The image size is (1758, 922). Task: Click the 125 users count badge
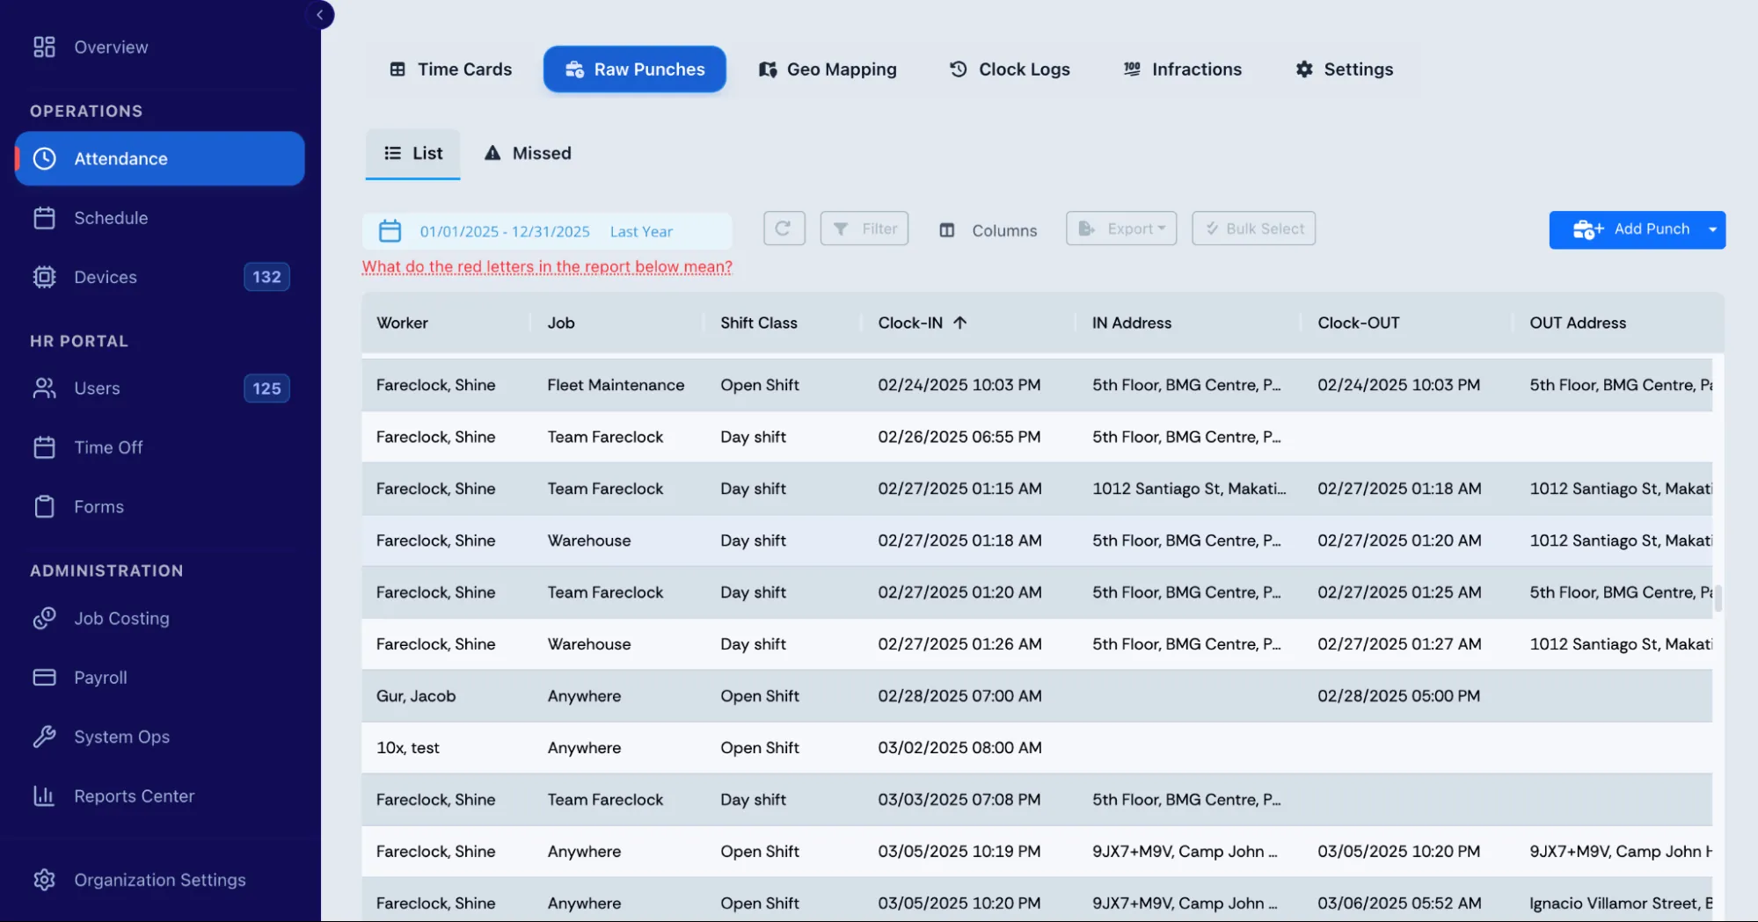tap(266, 388)
